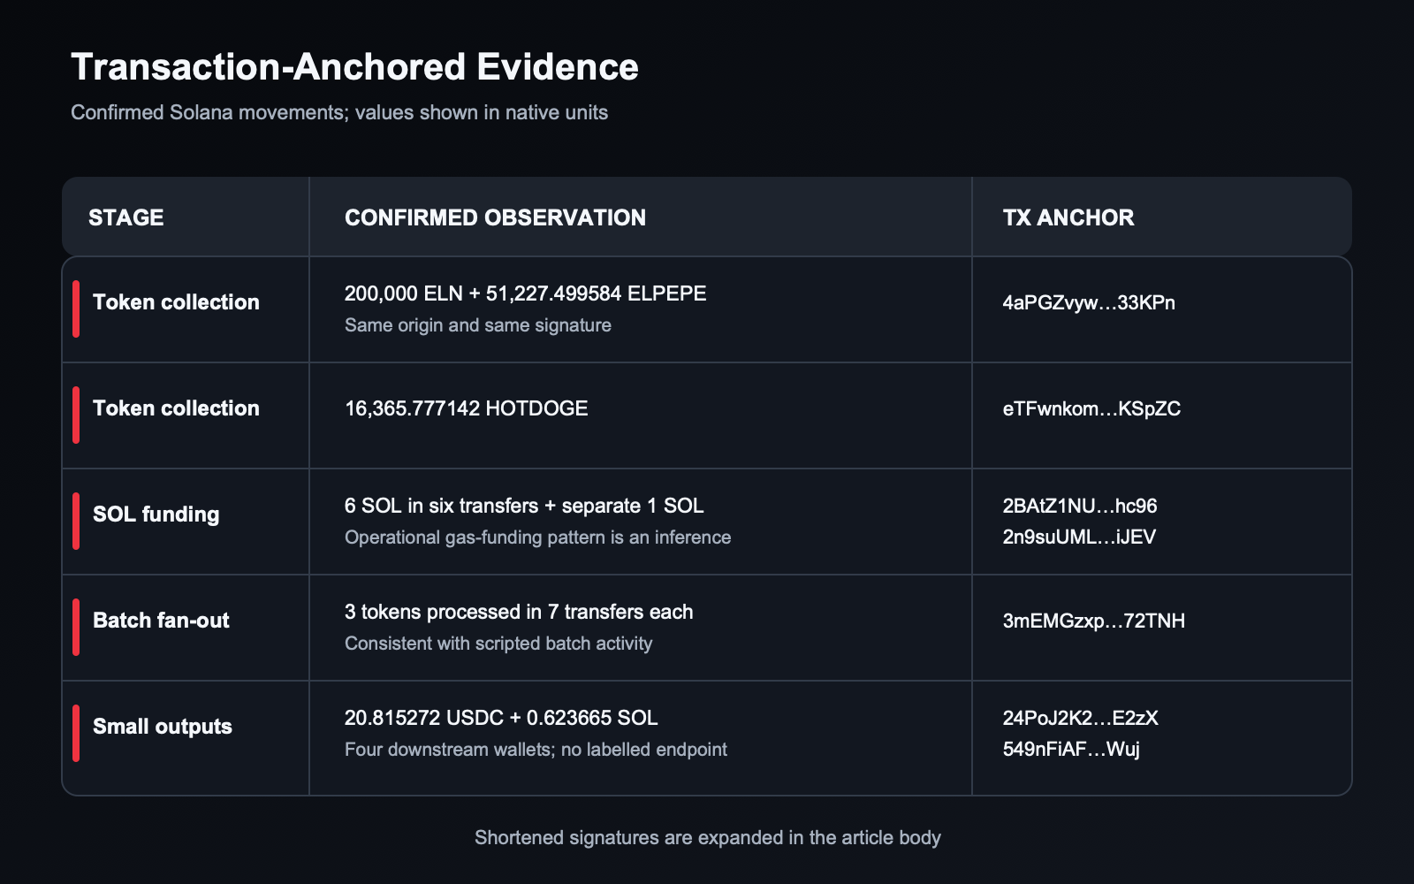Open transaction anchor 4aPGZvyw…33KPn

point(1089,302)
